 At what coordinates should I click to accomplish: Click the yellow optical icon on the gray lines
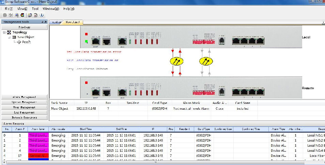coord(206,61)
